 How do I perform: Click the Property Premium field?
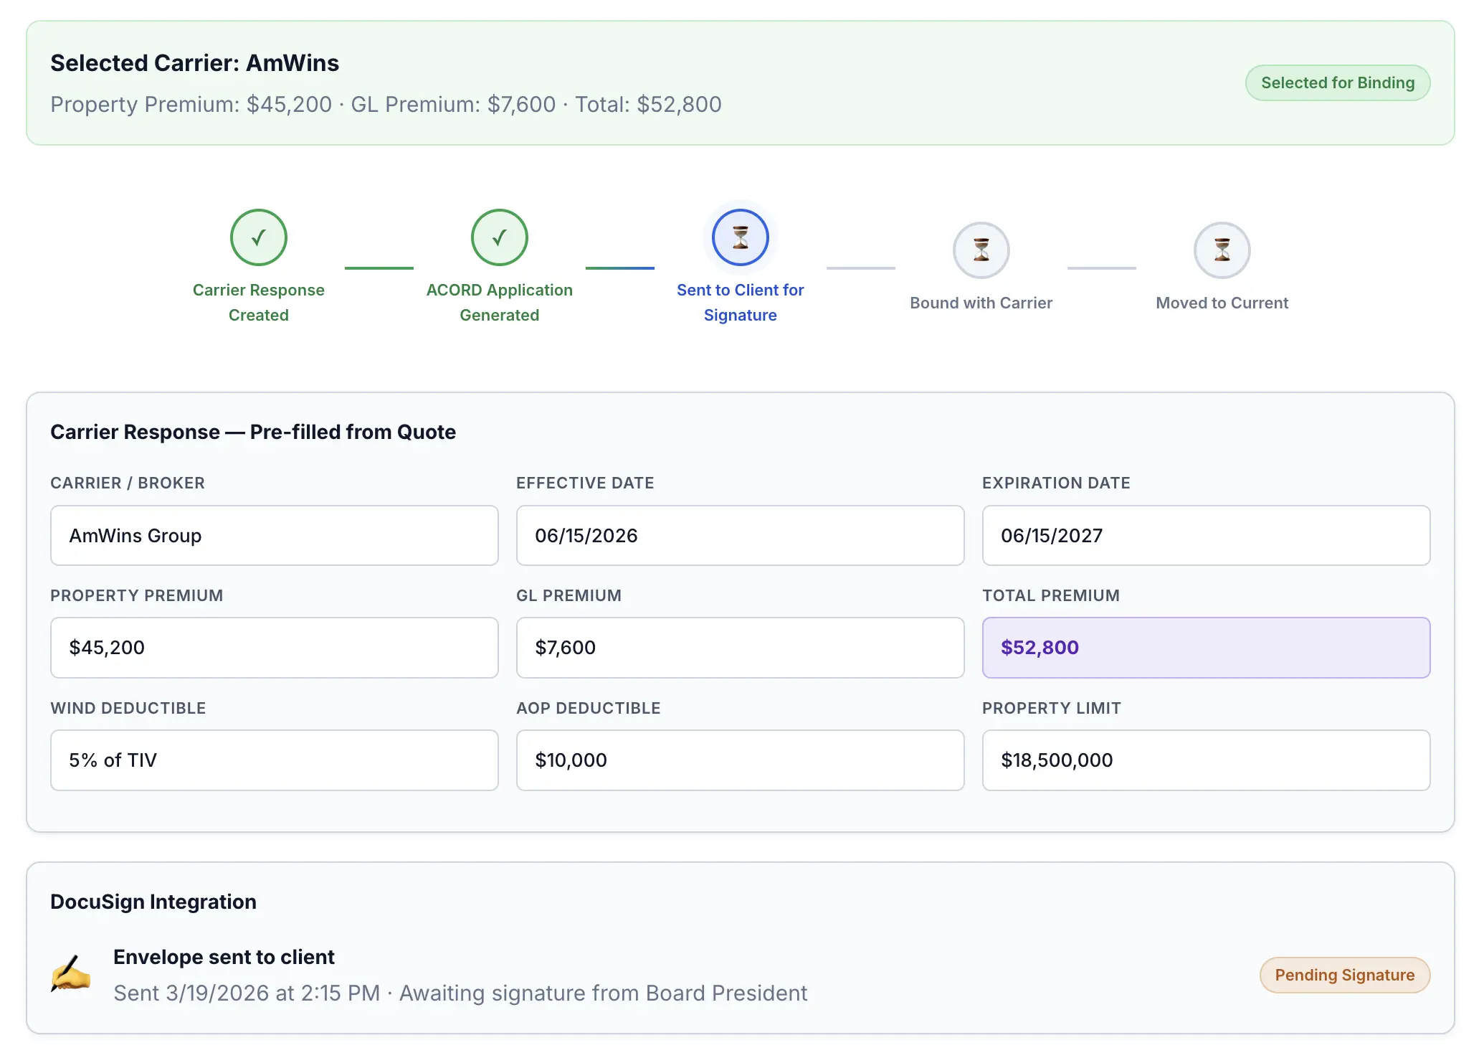coord(274,648)
